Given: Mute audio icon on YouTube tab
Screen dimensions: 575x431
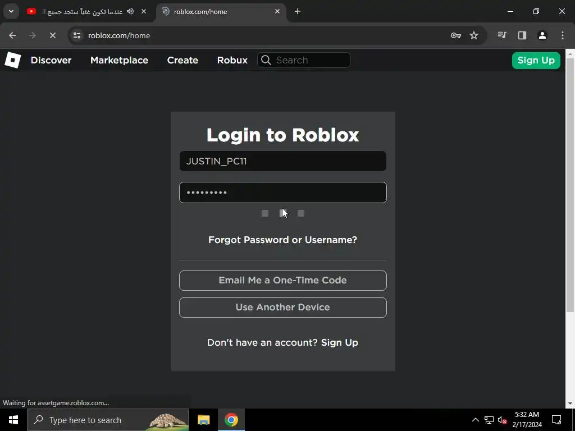Looking at the screenshot, I should [130, 11].
